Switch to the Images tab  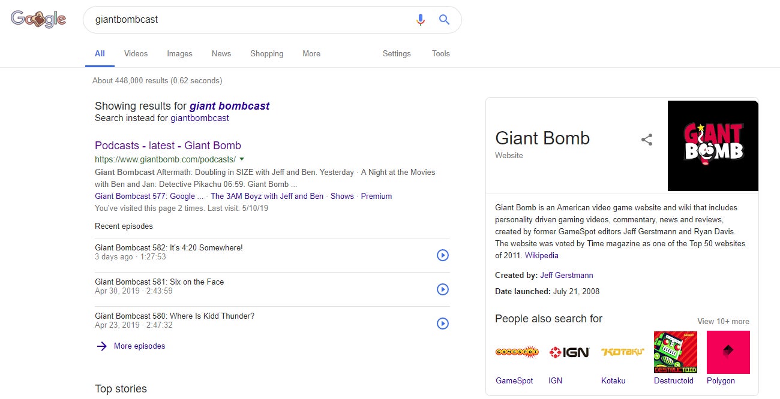(179, 54)
